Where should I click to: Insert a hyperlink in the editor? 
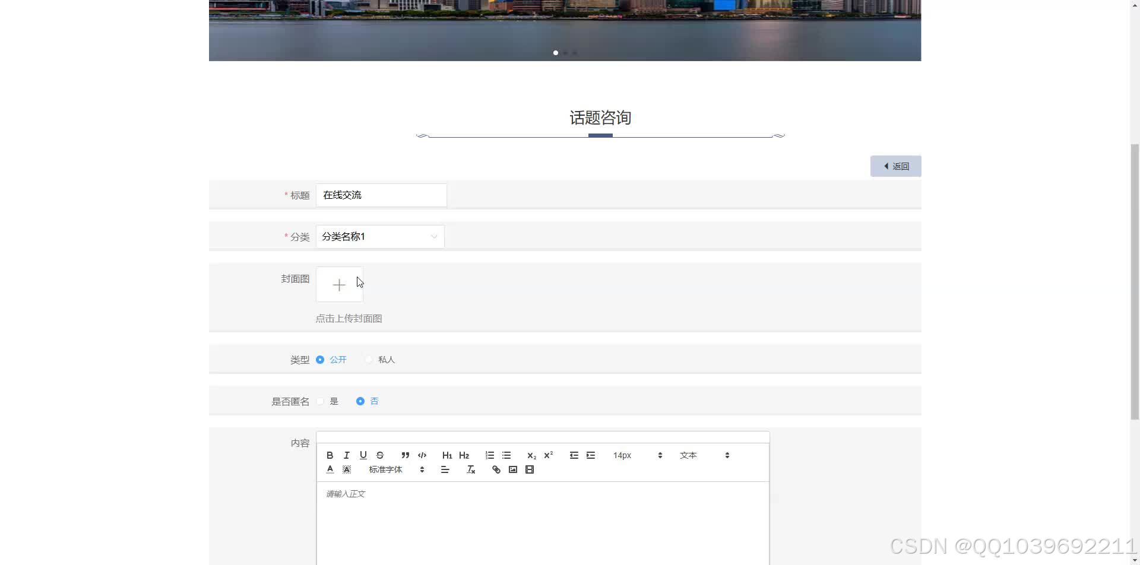(496, 469)
